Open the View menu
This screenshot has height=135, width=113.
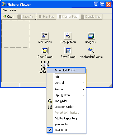tap(13, 10)
